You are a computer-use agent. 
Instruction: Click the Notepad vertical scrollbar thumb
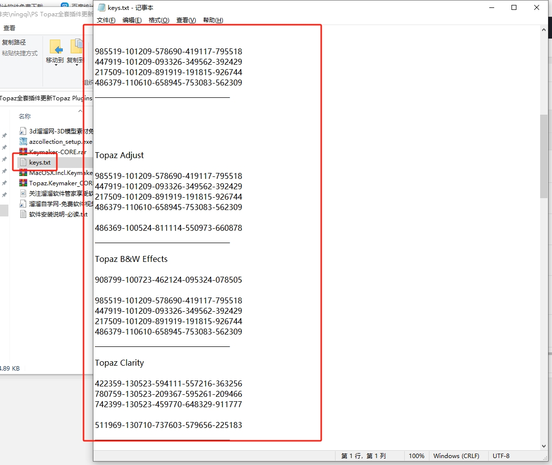[x=544, y=156]
